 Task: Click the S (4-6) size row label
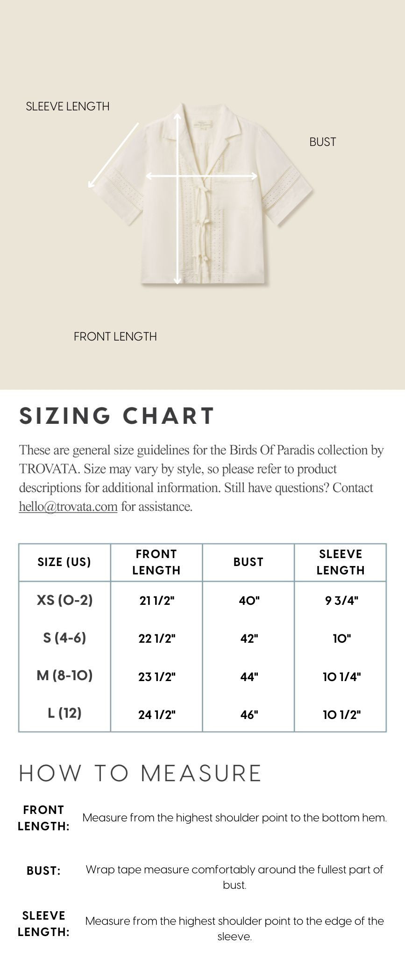click(x=64, y=638)
